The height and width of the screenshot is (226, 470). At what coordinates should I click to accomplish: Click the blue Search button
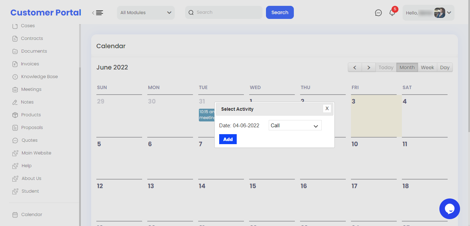pyautogui.click(x=280, y=12)
